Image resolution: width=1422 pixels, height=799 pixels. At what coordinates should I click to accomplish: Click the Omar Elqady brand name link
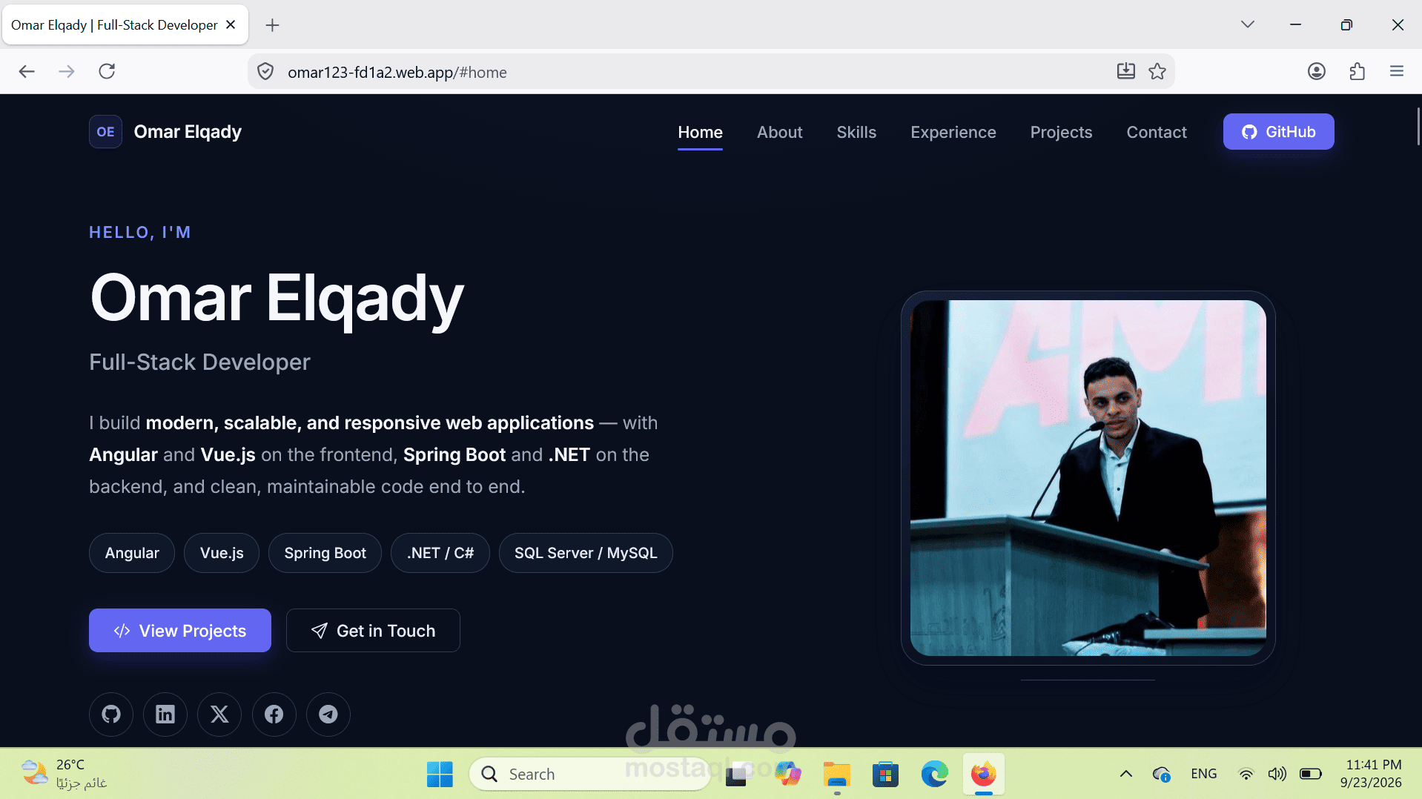pyautogui.click(x=188, y=132)
